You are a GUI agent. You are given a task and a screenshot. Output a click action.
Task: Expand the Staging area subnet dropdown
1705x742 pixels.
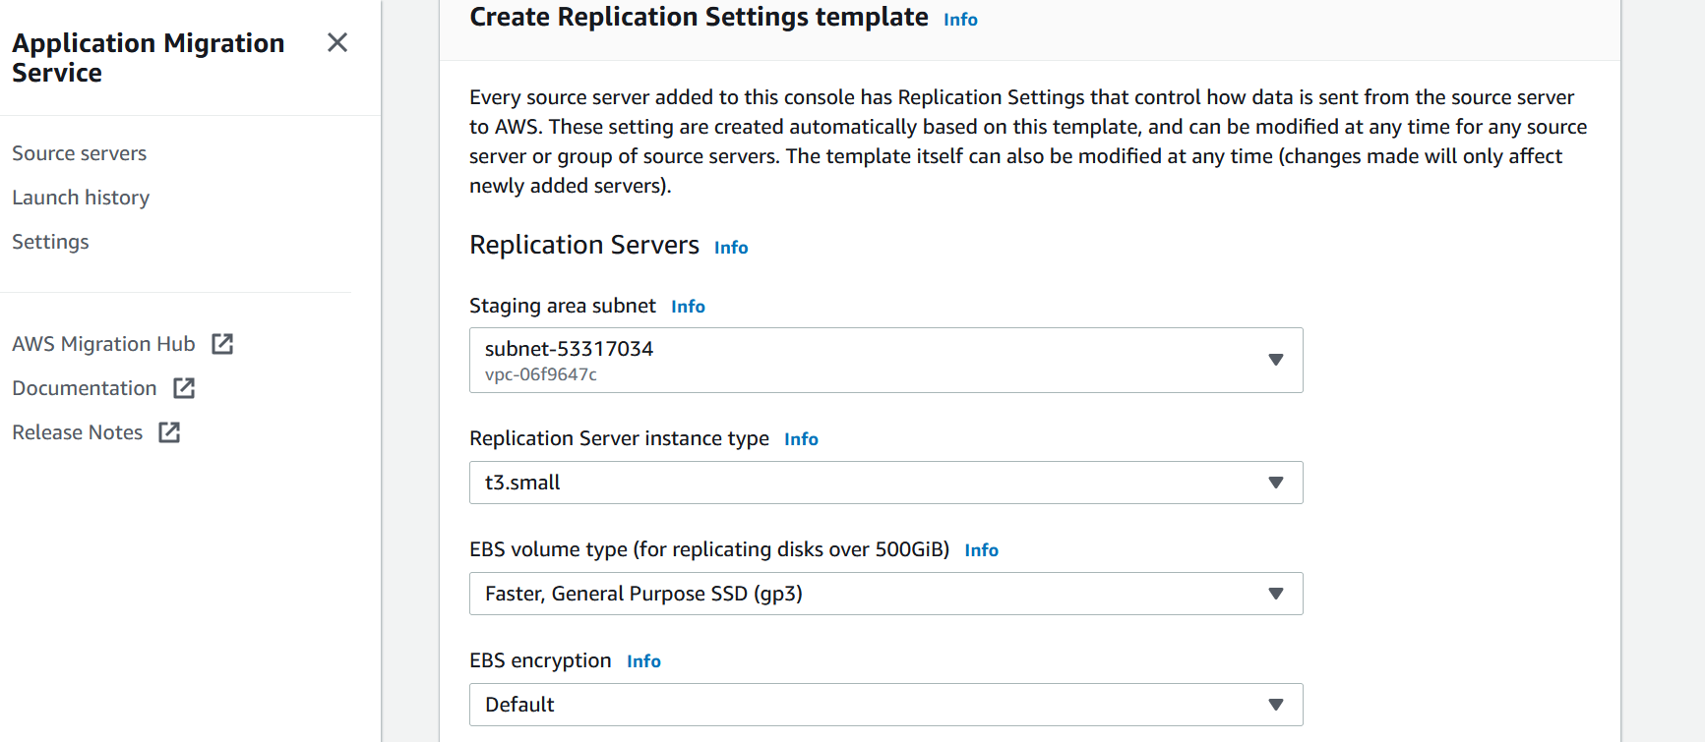click(x=885, y=361)
